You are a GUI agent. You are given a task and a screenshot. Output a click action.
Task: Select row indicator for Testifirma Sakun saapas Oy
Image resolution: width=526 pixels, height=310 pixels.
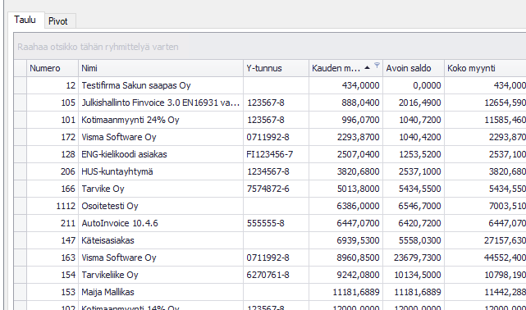21,85
